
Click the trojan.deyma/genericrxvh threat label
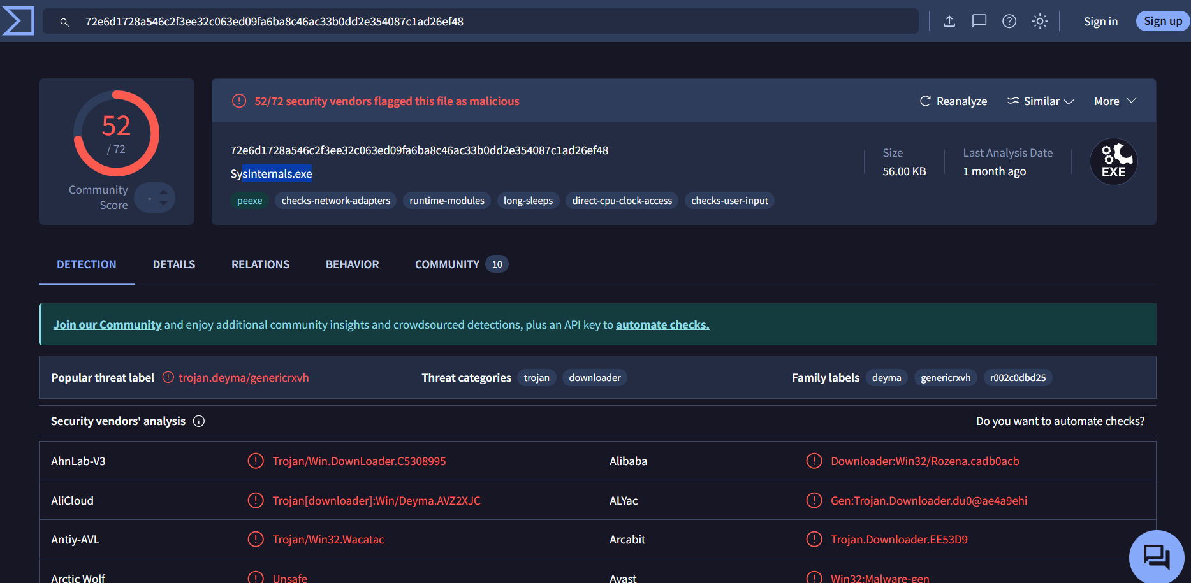(244, 378)
